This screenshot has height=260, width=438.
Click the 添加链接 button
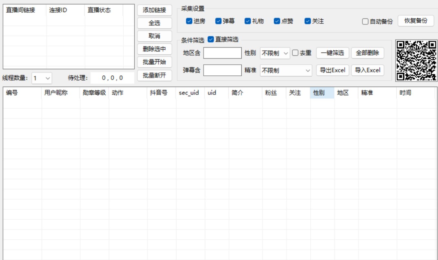pyautogui.click(x=154, y=10)
